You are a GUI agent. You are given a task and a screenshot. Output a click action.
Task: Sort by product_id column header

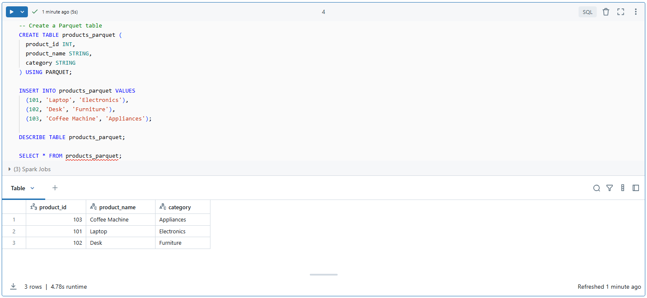click(53, 207)
